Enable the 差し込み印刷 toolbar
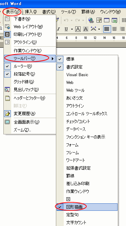This screenshot has height=226, width=126. tap(87, 184)
